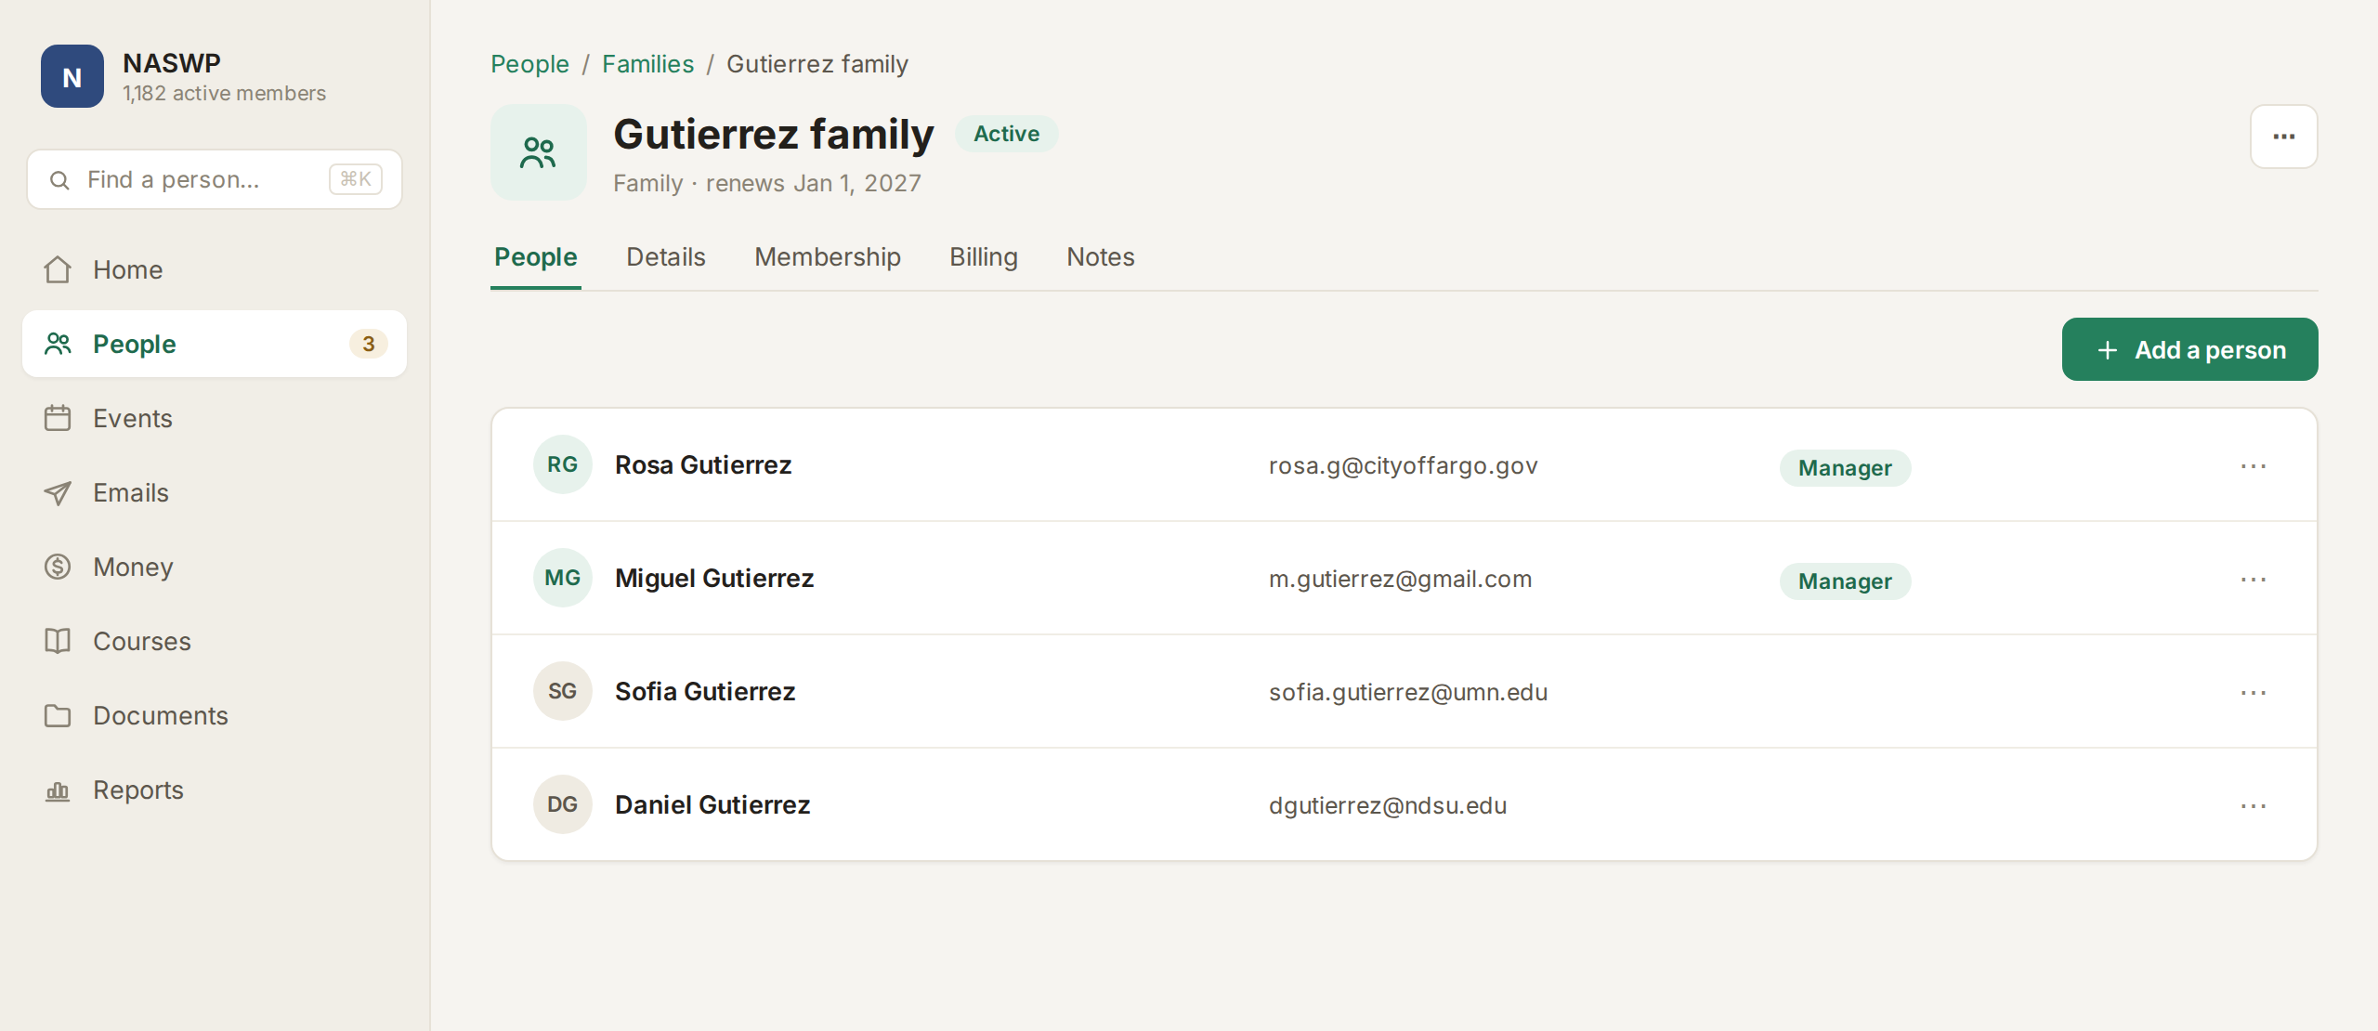Select the People tab

(536, 257)
